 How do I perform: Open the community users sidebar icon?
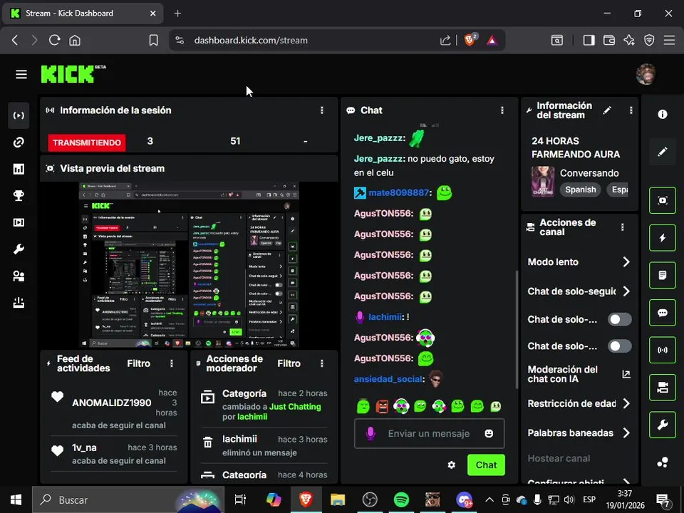tap(19, 276)
